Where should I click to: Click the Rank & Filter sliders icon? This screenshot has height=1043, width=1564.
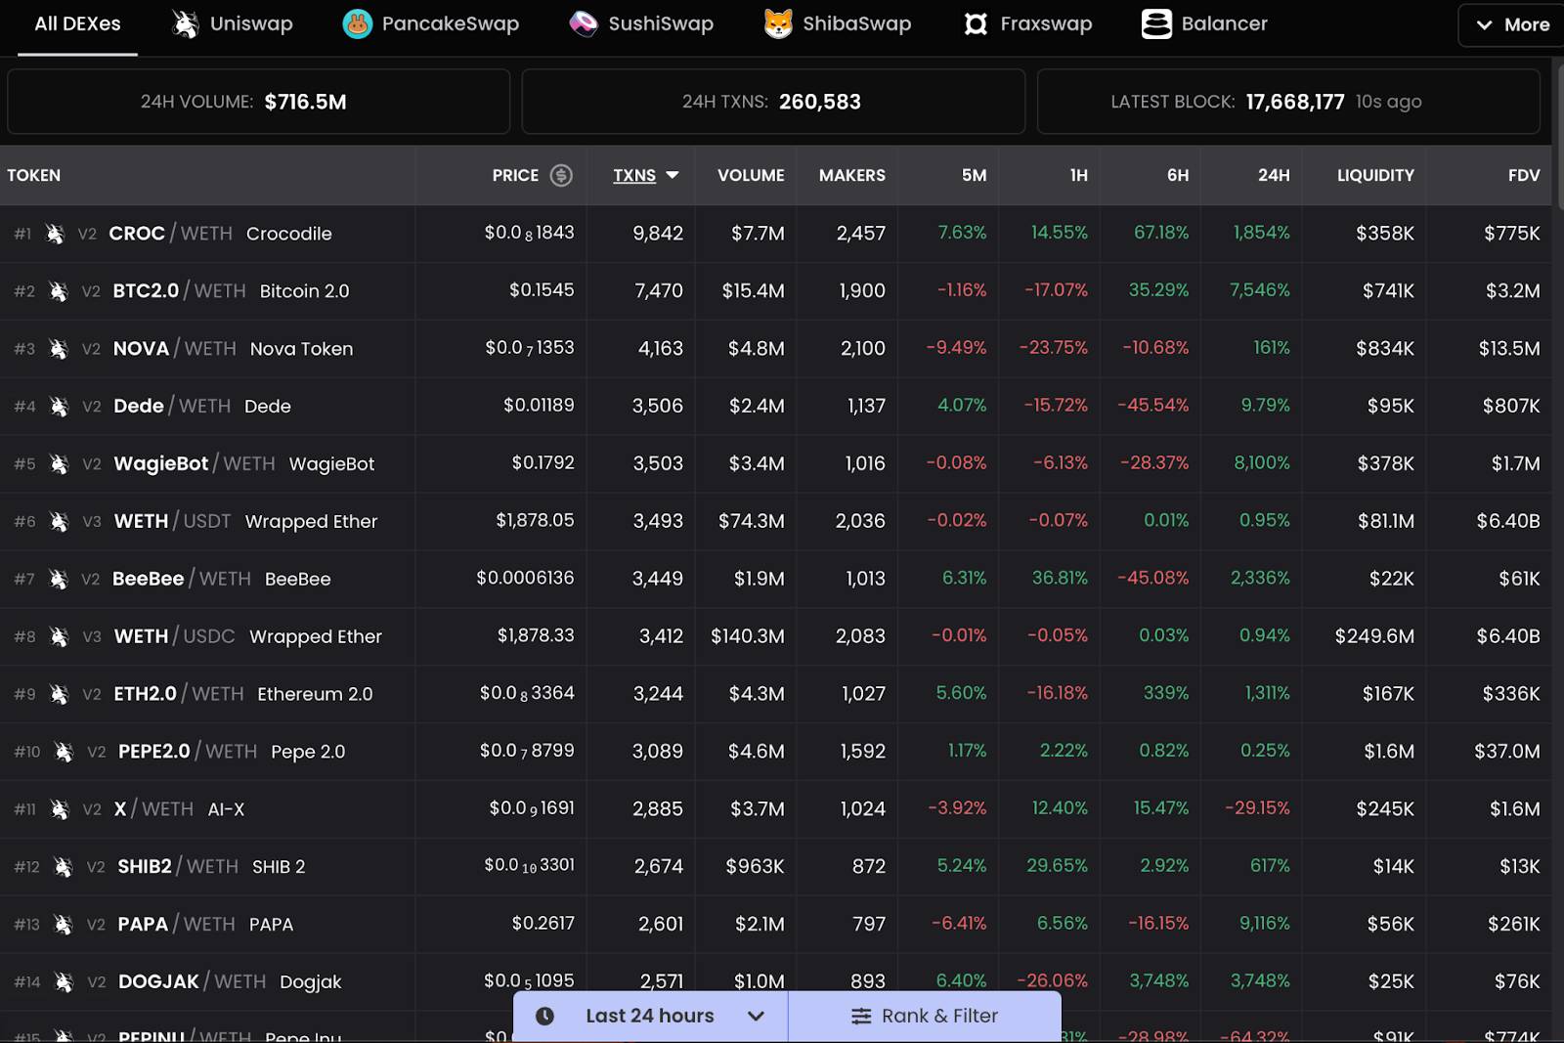(861, 1017)
